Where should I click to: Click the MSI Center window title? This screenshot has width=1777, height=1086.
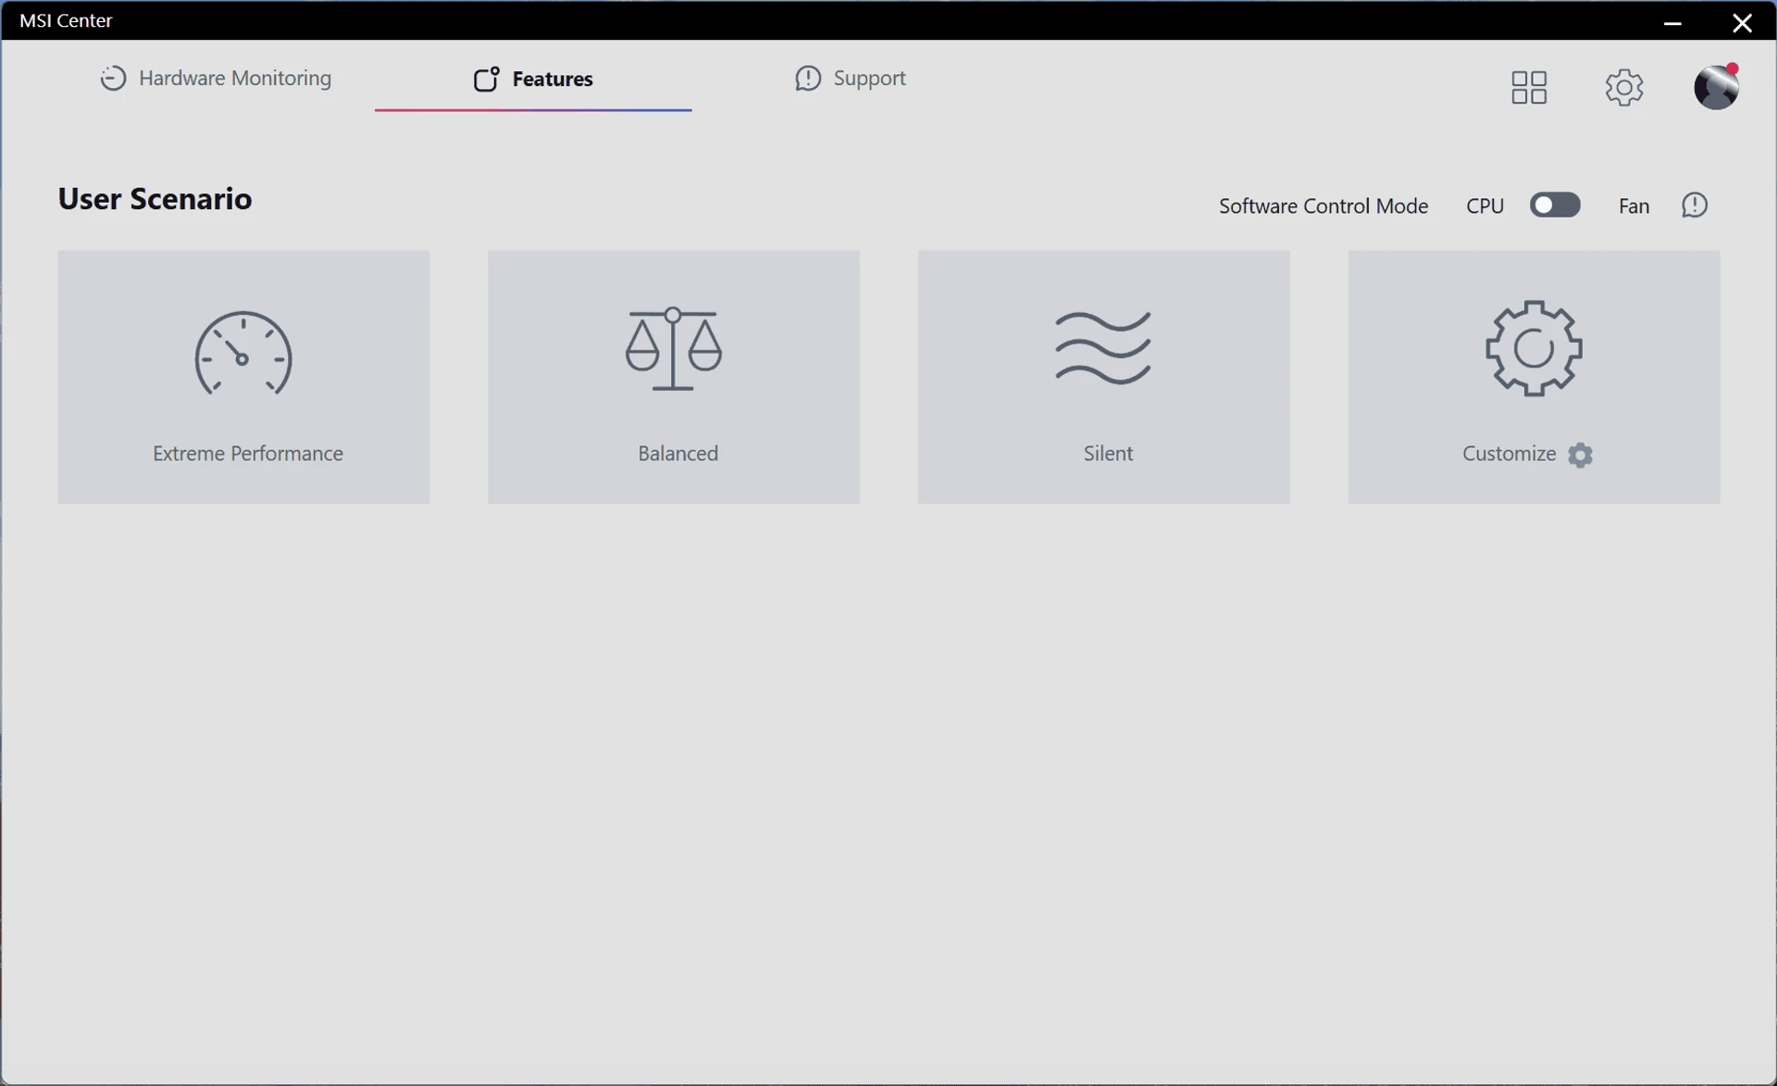[x=66, y=20]
